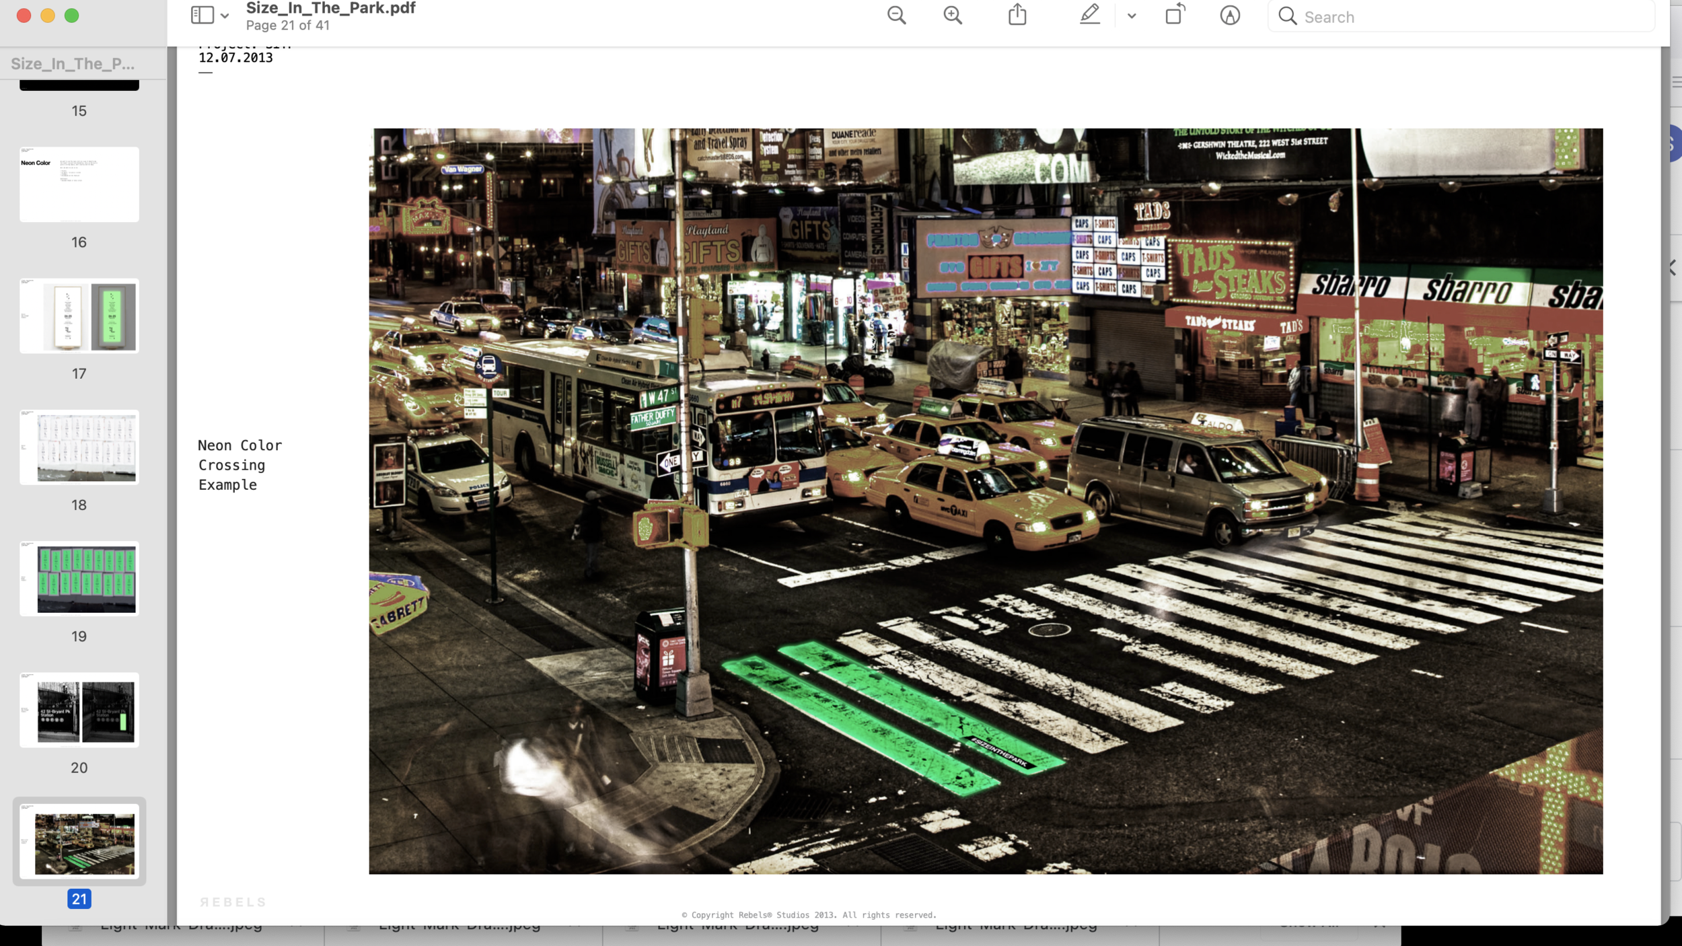Select page 21 street crossing thumbnail
Screen dimensions: 1682x946
point(79,841)
